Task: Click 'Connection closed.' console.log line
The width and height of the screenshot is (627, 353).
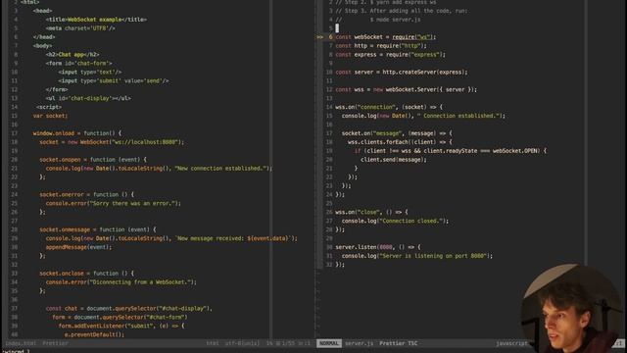Action: [395, 221]
